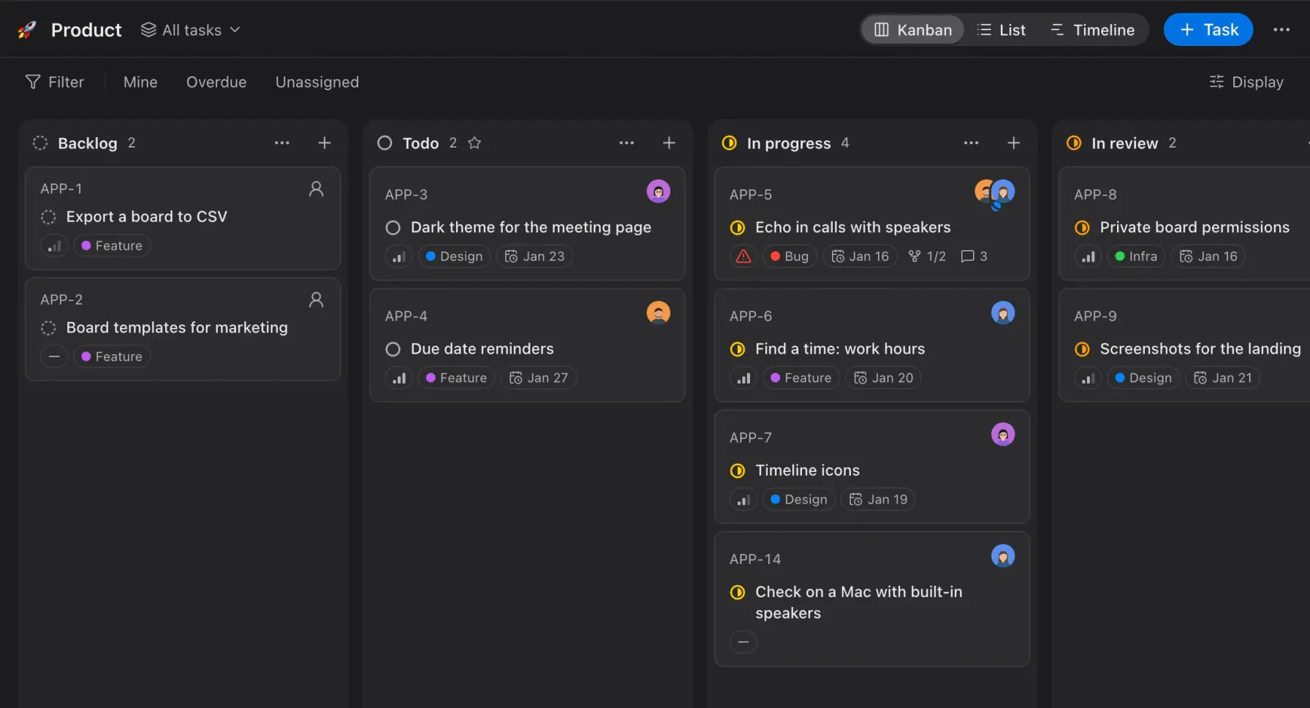
Task: Change priority of Due date reminders card
Action: click(x=399, y=378)
